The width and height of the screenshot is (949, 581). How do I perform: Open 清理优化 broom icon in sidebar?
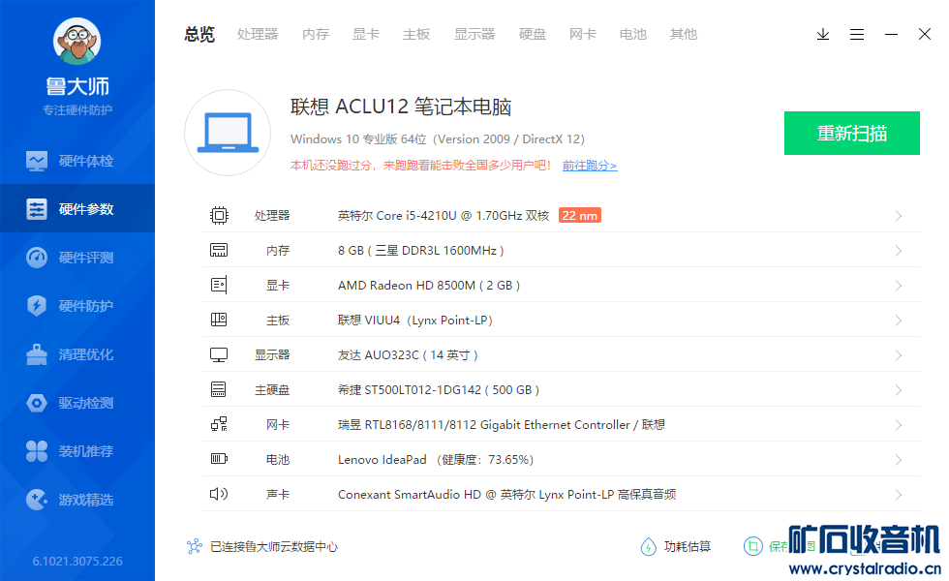coord(37,354)
